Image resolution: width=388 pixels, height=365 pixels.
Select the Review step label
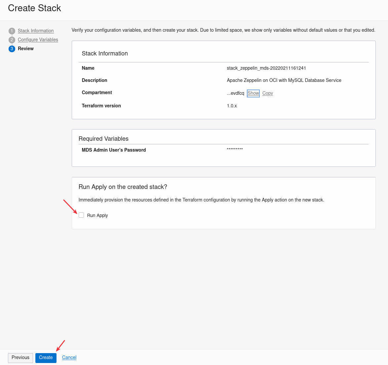coord(26,49)
